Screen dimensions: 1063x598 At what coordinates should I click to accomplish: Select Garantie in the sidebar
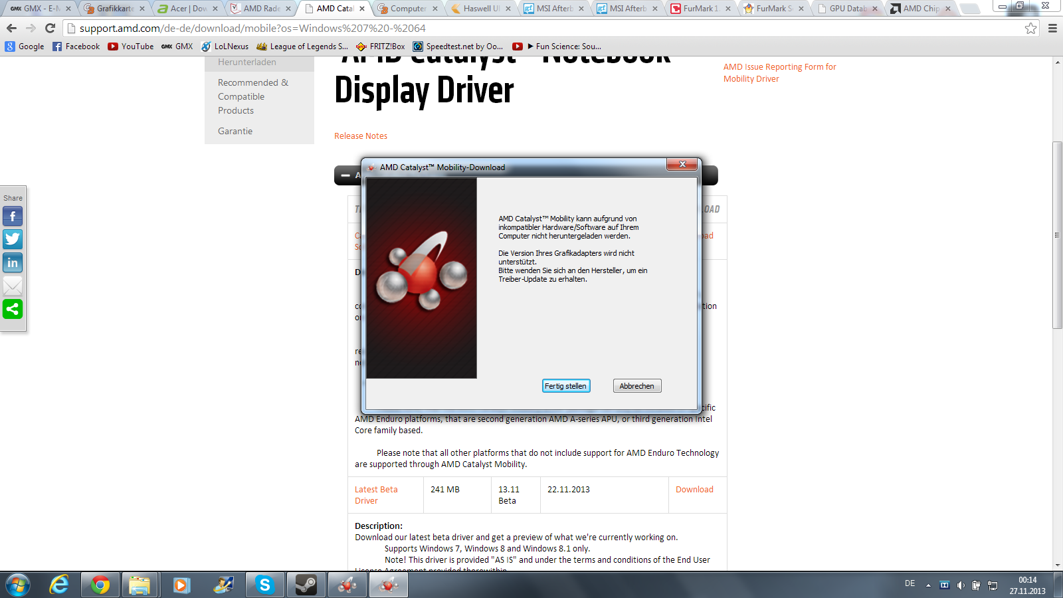235,132
